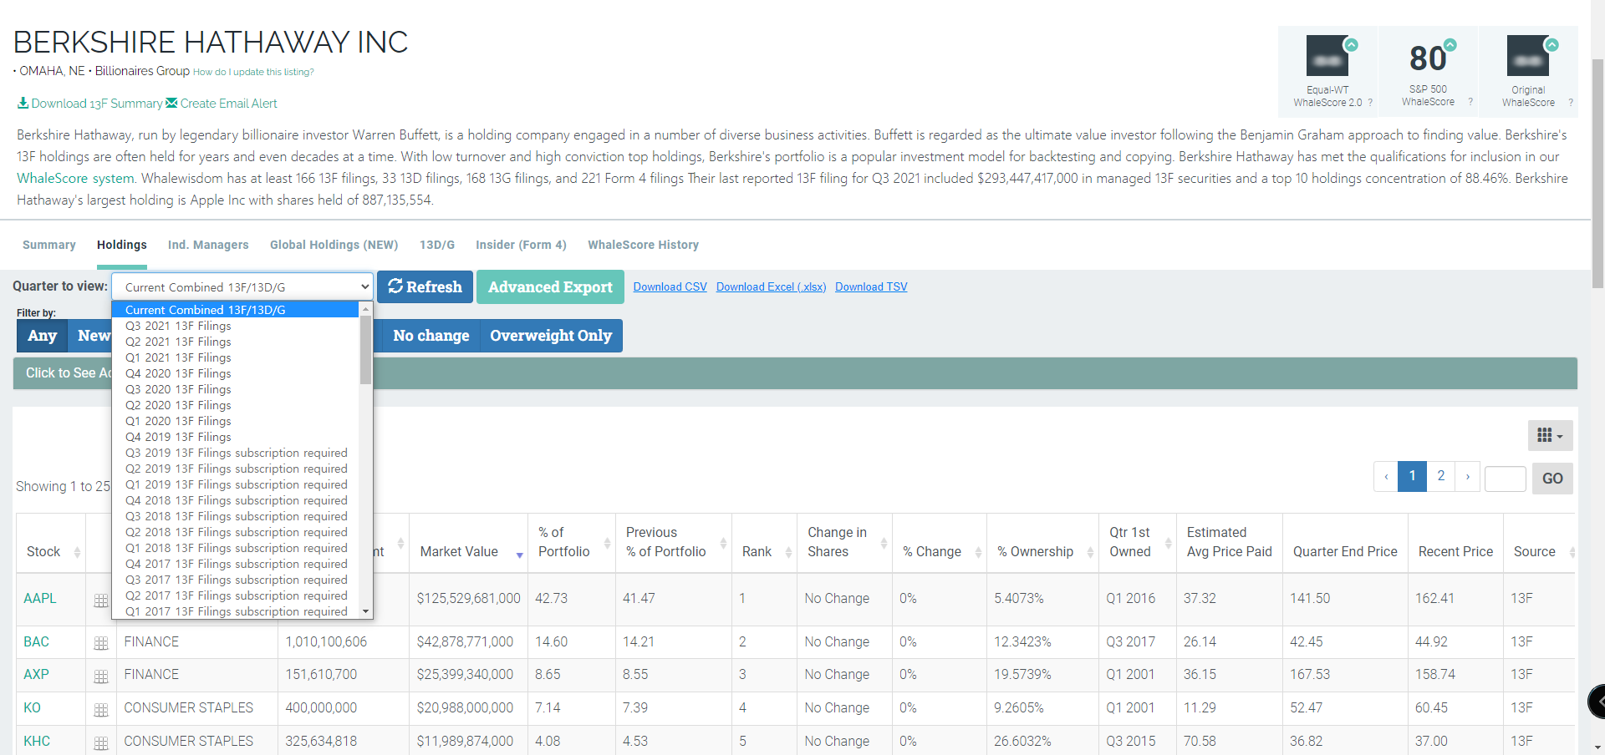This screenshot has height=755, width=1605.
Task: Sort by Change in Shares arrows
Action: (884, 542)
